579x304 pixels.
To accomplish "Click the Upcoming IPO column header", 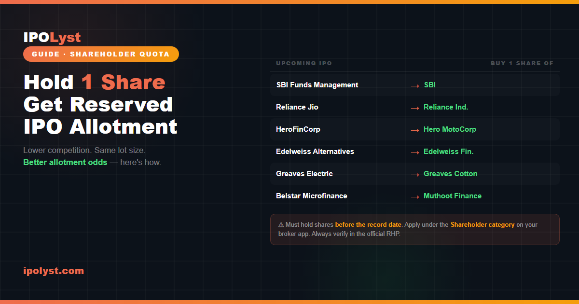I will click(304, 63).
